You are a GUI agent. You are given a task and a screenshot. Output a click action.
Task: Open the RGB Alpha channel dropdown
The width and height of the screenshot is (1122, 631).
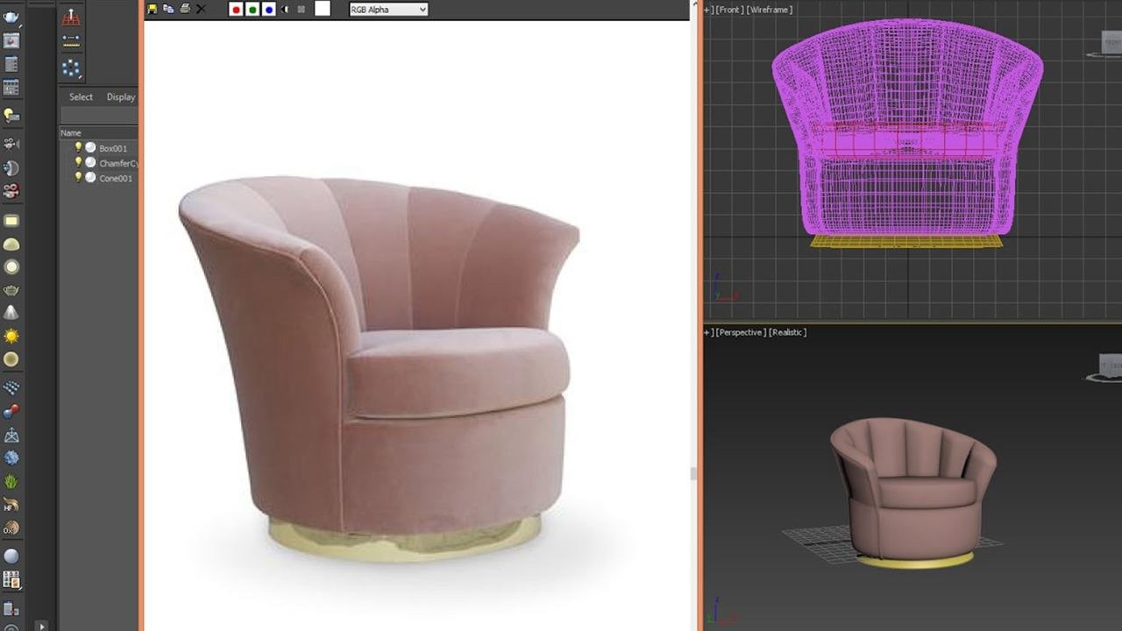tap(388, 9)
